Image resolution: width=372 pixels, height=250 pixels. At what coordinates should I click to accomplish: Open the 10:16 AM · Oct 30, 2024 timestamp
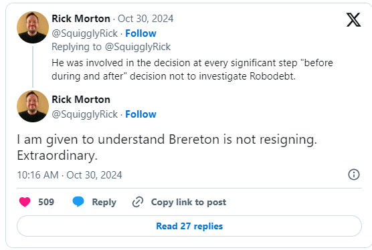click(x=70, y=175)
